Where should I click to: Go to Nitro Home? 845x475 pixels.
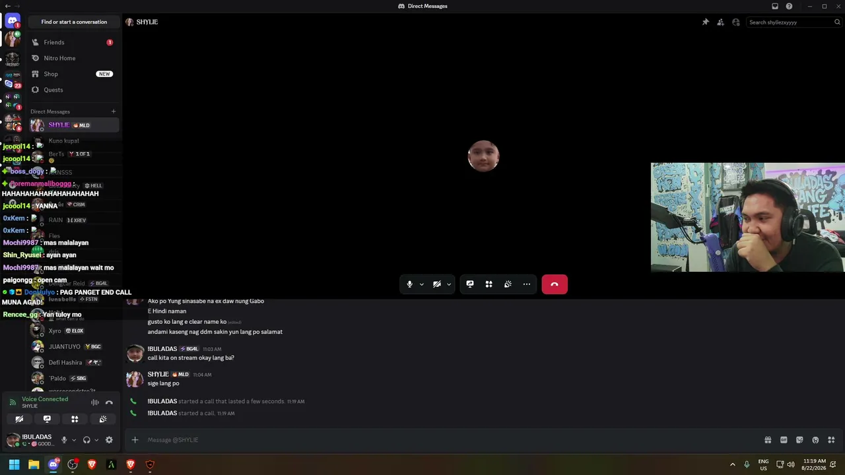[74, 58]
